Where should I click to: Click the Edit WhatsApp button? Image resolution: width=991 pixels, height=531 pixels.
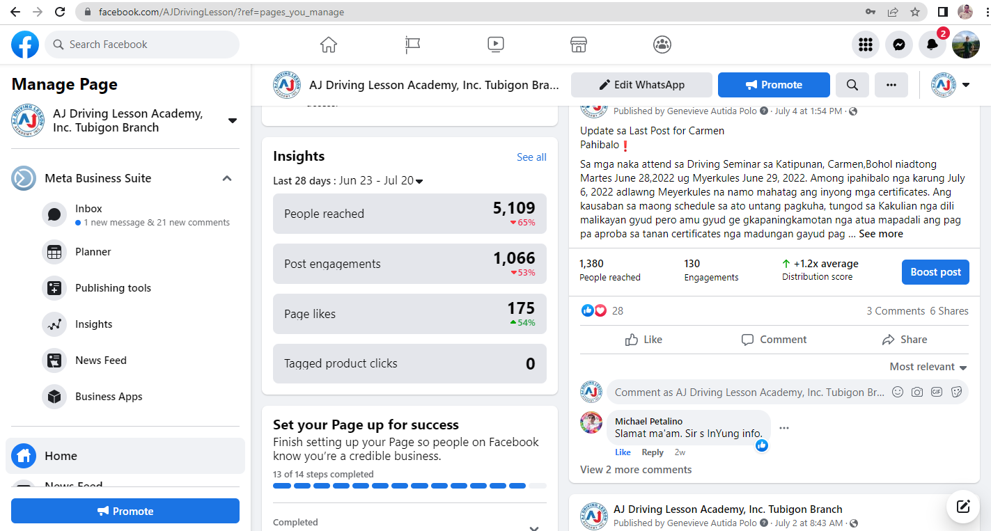tap(641, 85)
